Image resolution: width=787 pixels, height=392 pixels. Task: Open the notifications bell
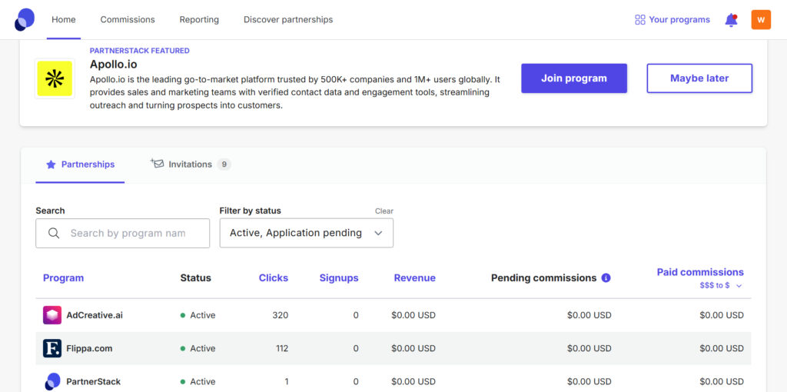coord(731,20)
